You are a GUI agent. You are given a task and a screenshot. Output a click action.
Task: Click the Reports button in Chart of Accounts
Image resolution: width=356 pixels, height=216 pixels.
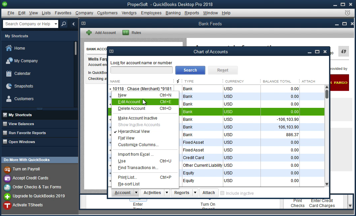(x=182, y=193)
